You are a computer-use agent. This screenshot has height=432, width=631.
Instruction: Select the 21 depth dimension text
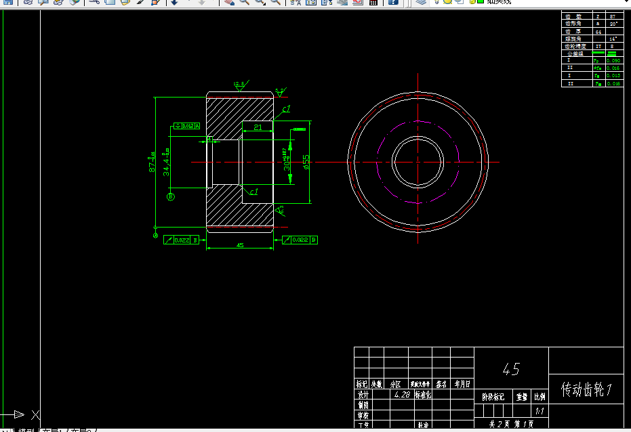click(258, 127)
